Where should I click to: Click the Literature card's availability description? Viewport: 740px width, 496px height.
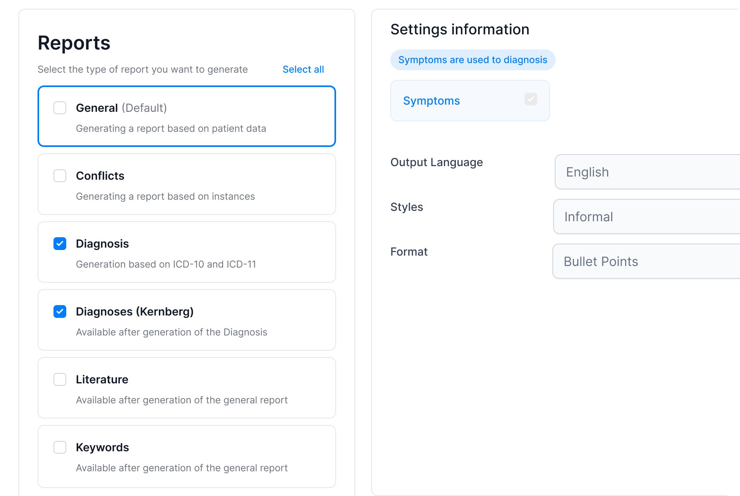tap(182, 400)
